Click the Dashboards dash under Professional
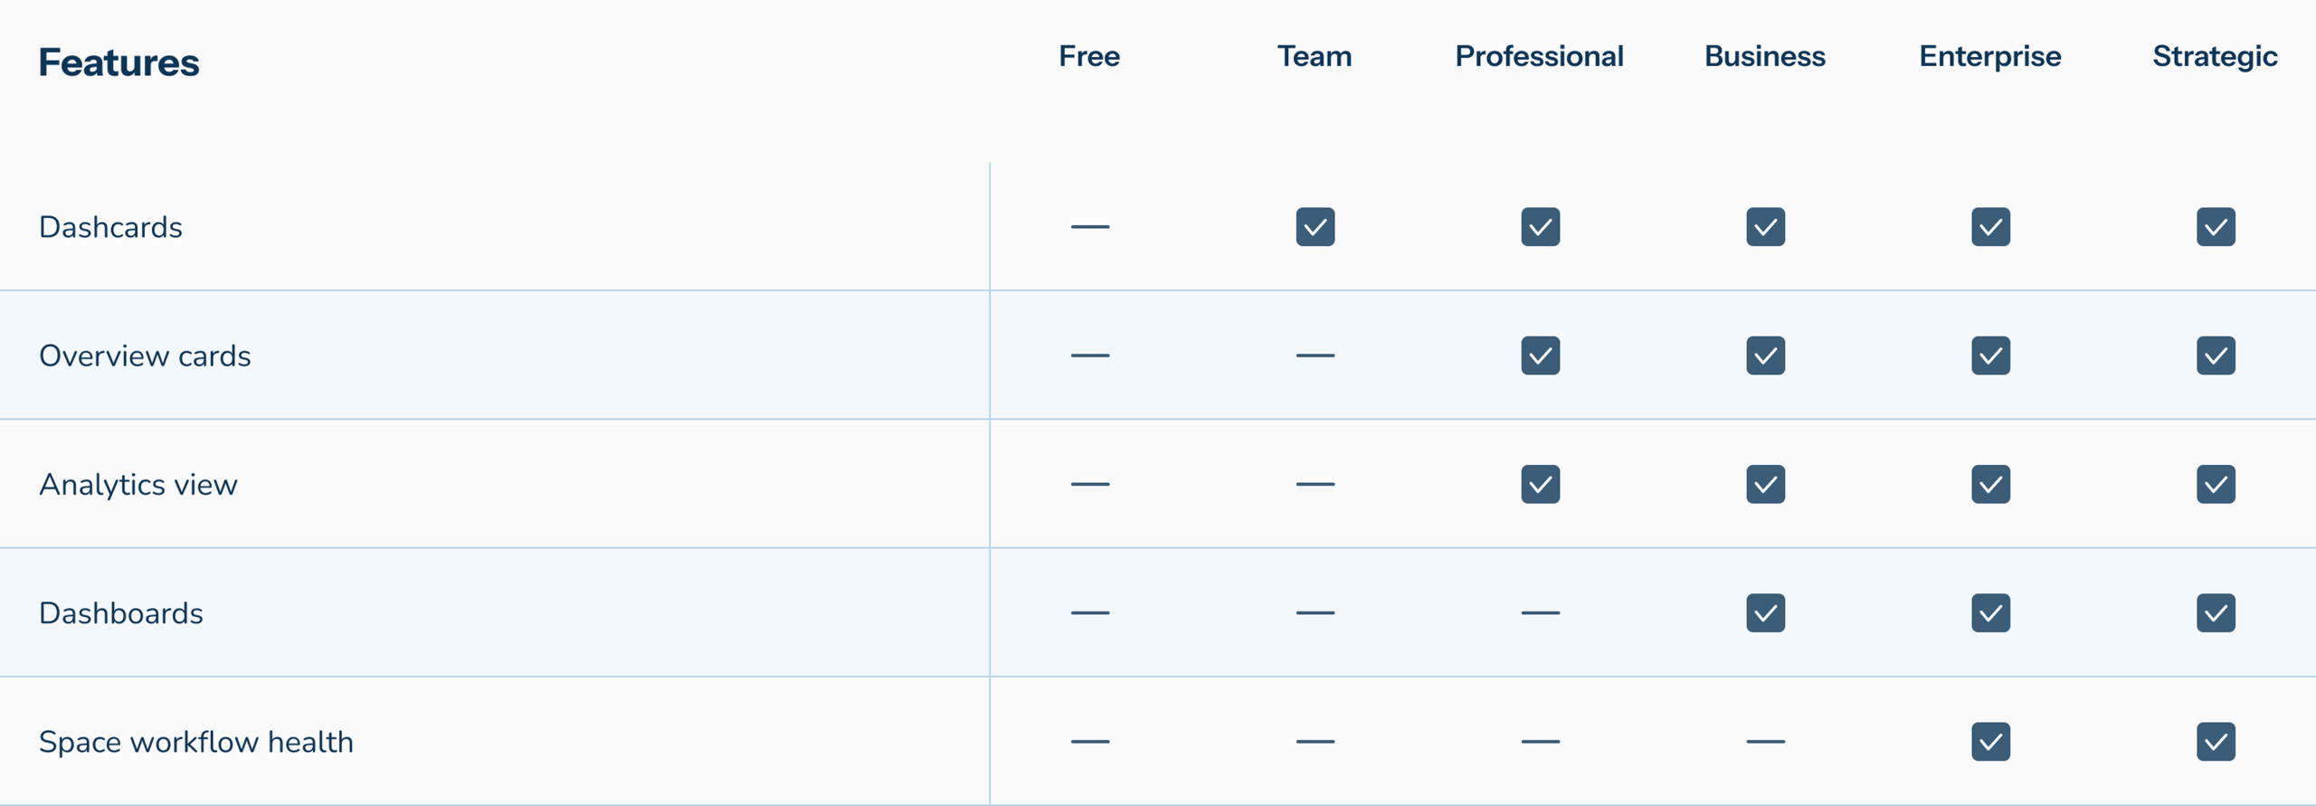Screen dimensions: 2316x806 [x=1540, y=612]
